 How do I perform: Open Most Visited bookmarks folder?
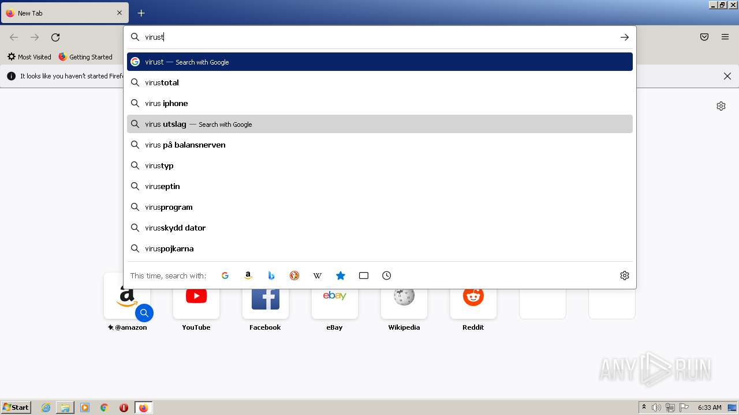(29, 57)
